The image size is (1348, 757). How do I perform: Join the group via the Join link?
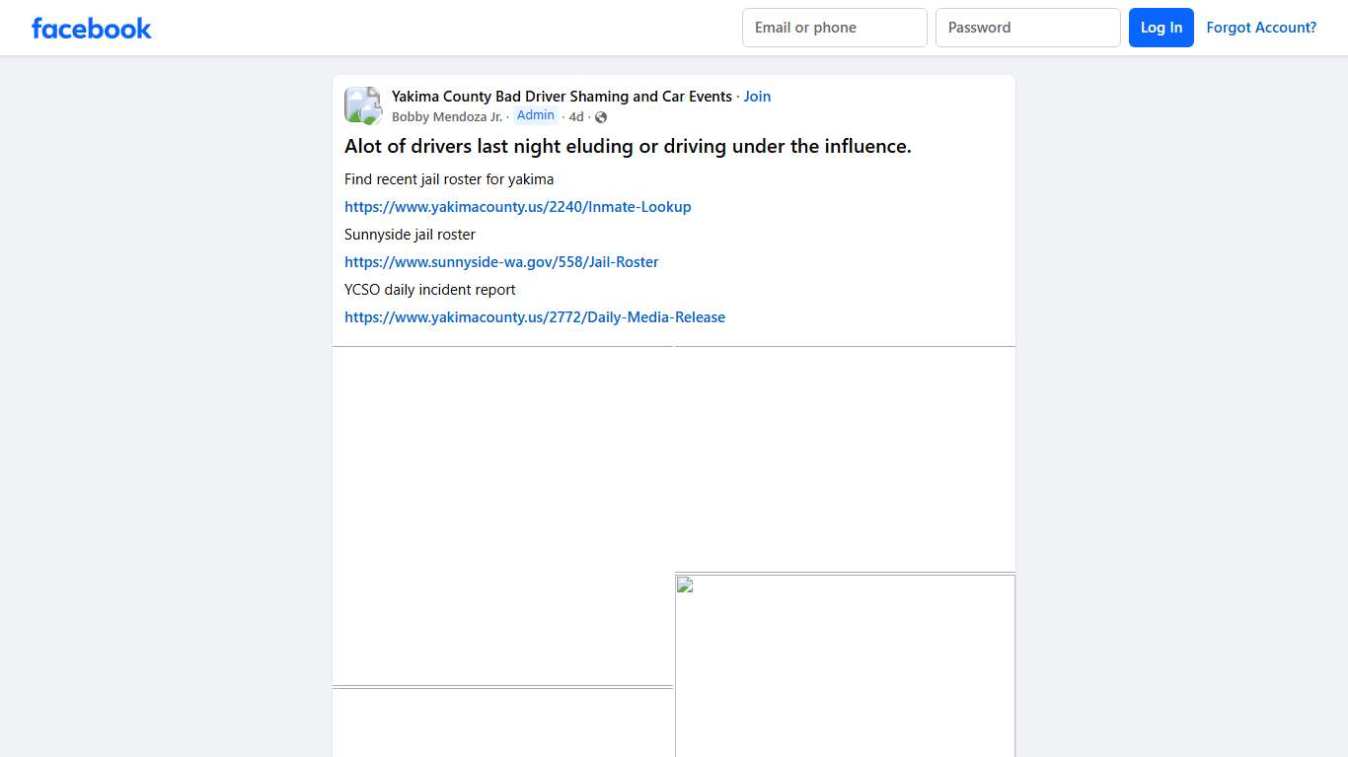(757, 97)
